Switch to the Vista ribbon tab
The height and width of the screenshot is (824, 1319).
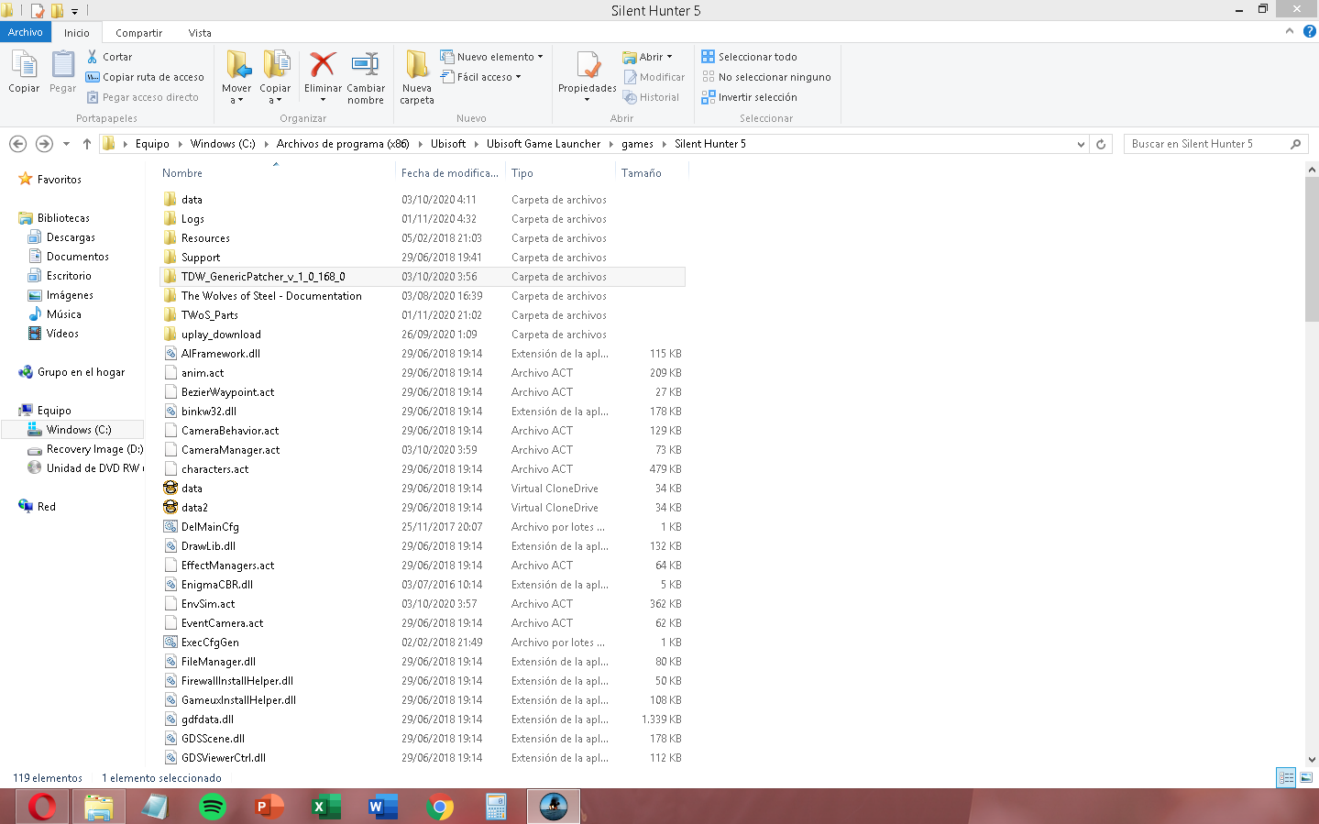pyautogui.click(x=200, y=33)
